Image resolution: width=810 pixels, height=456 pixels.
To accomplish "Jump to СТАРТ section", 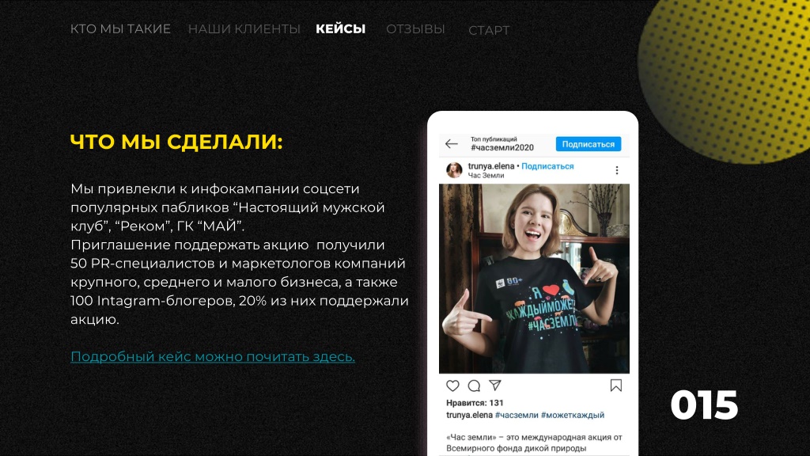I will (x=489, y=31).
